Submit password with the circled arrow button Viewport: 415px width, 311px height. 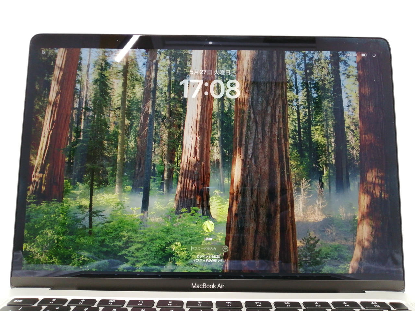[225, 248]
